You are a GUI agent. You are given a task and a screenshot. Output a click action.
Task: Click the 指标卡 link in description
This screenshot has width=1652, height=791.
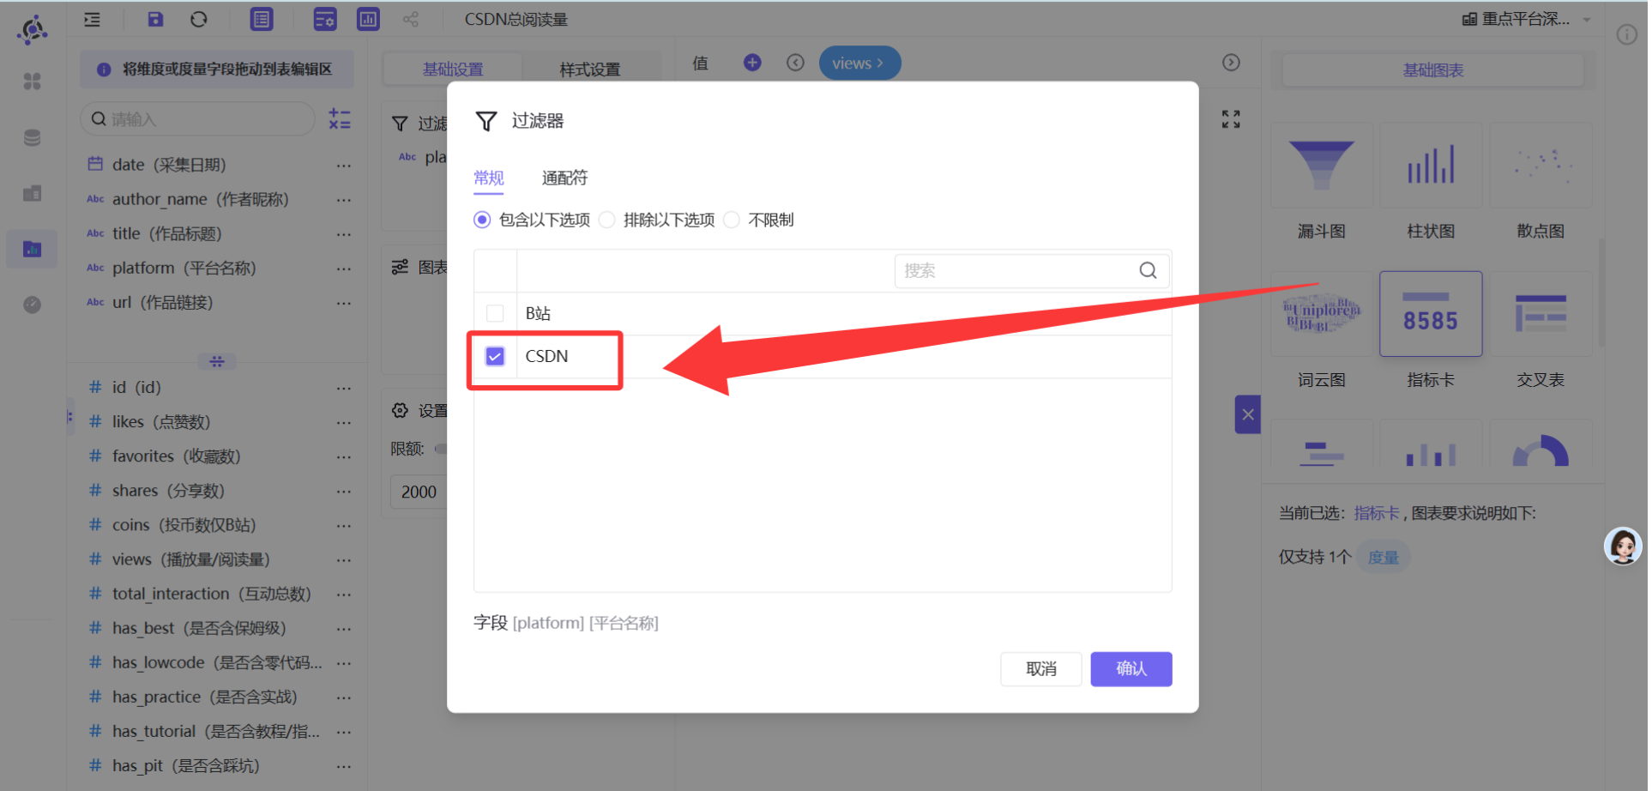(x=1377, y=513)
